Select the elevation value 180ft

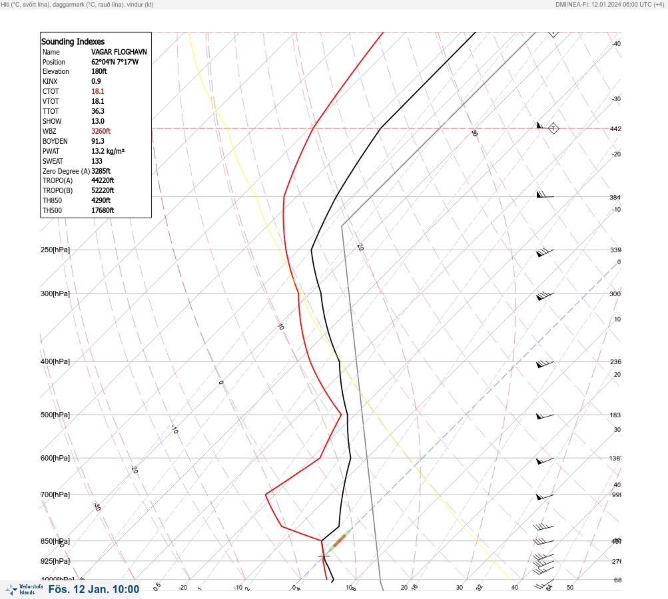point(99,71)
